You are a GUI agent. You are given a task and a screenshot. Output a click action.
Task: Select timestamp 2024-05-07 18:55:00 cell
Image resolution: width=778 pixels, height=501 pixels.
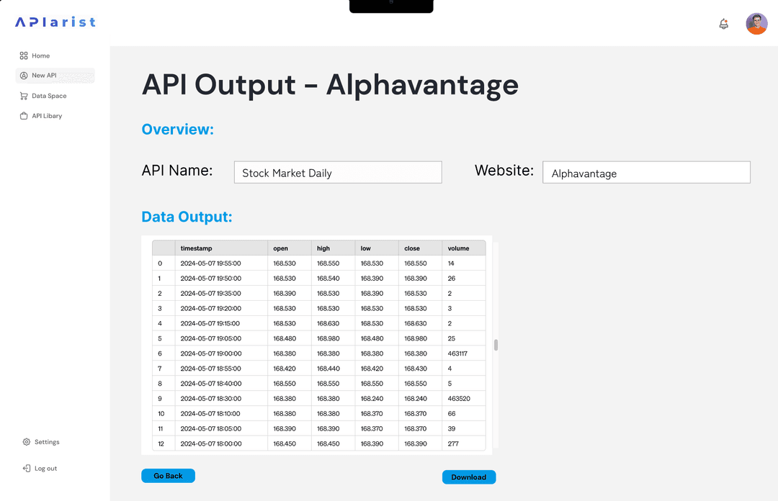point(221,369)
